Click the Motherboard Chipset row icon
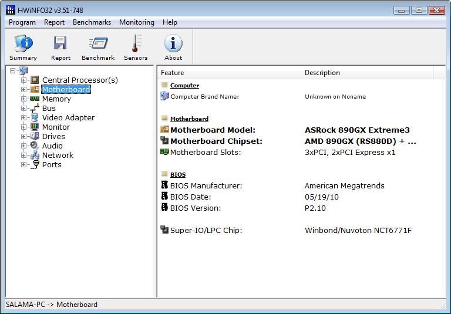 point(164,140)
